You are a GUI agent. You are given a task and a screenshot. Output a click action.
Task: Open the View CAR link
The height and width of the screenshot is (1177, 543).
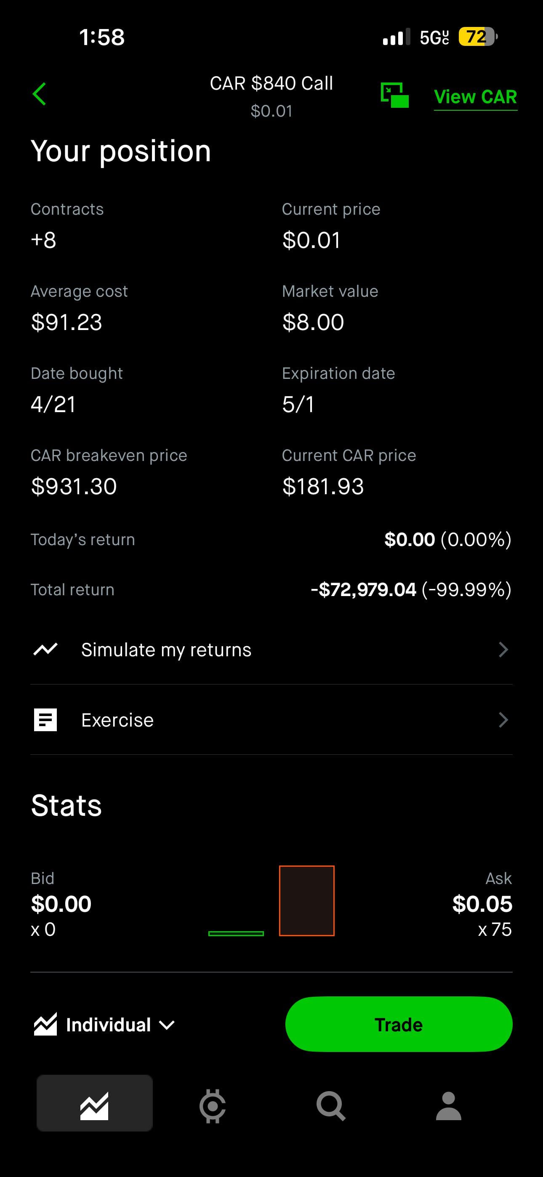[475, 97]
